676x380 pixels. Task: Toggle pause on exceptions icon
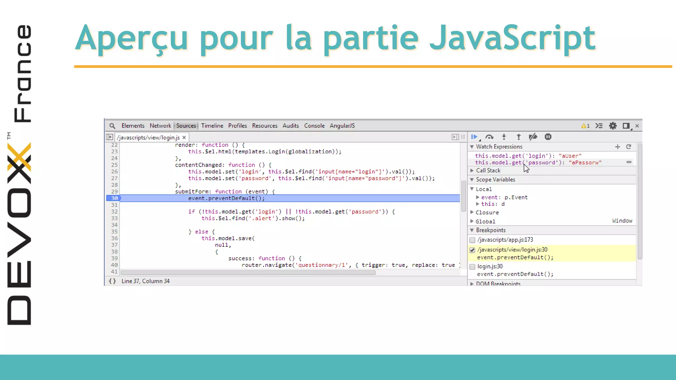coord(548,137)
